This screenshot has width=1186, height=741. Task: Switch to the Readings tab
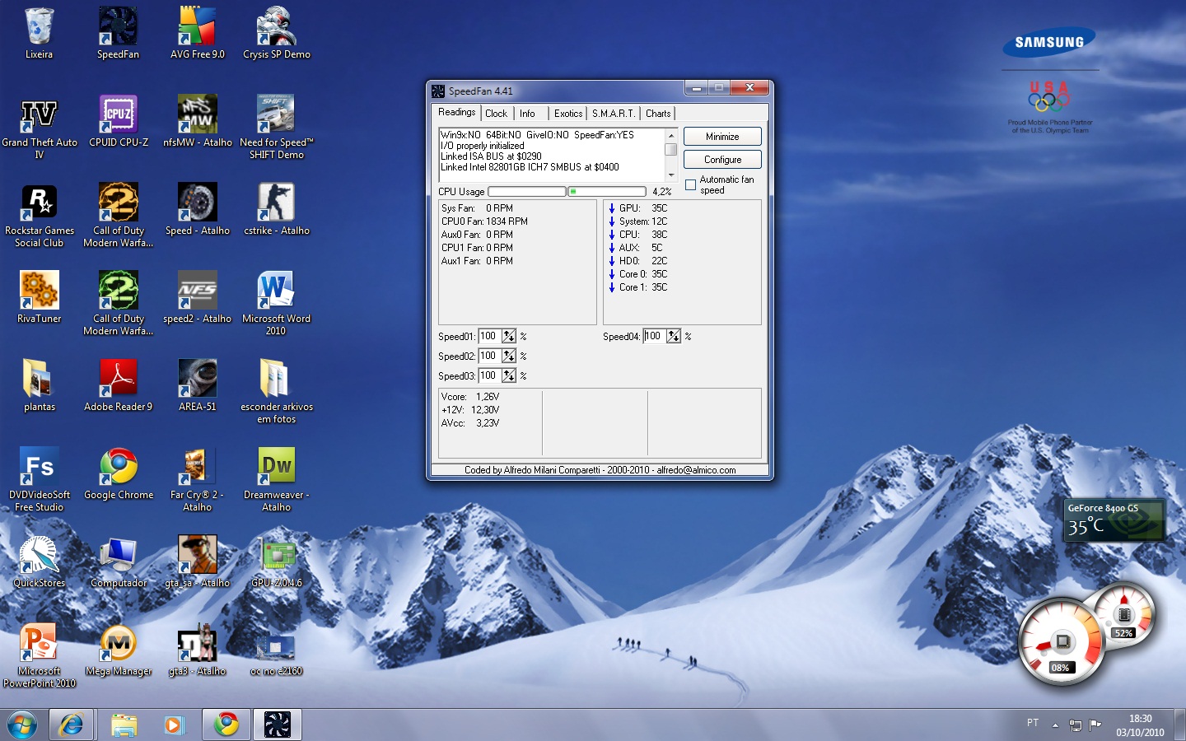pyautogui.click(x=457, y=113)
